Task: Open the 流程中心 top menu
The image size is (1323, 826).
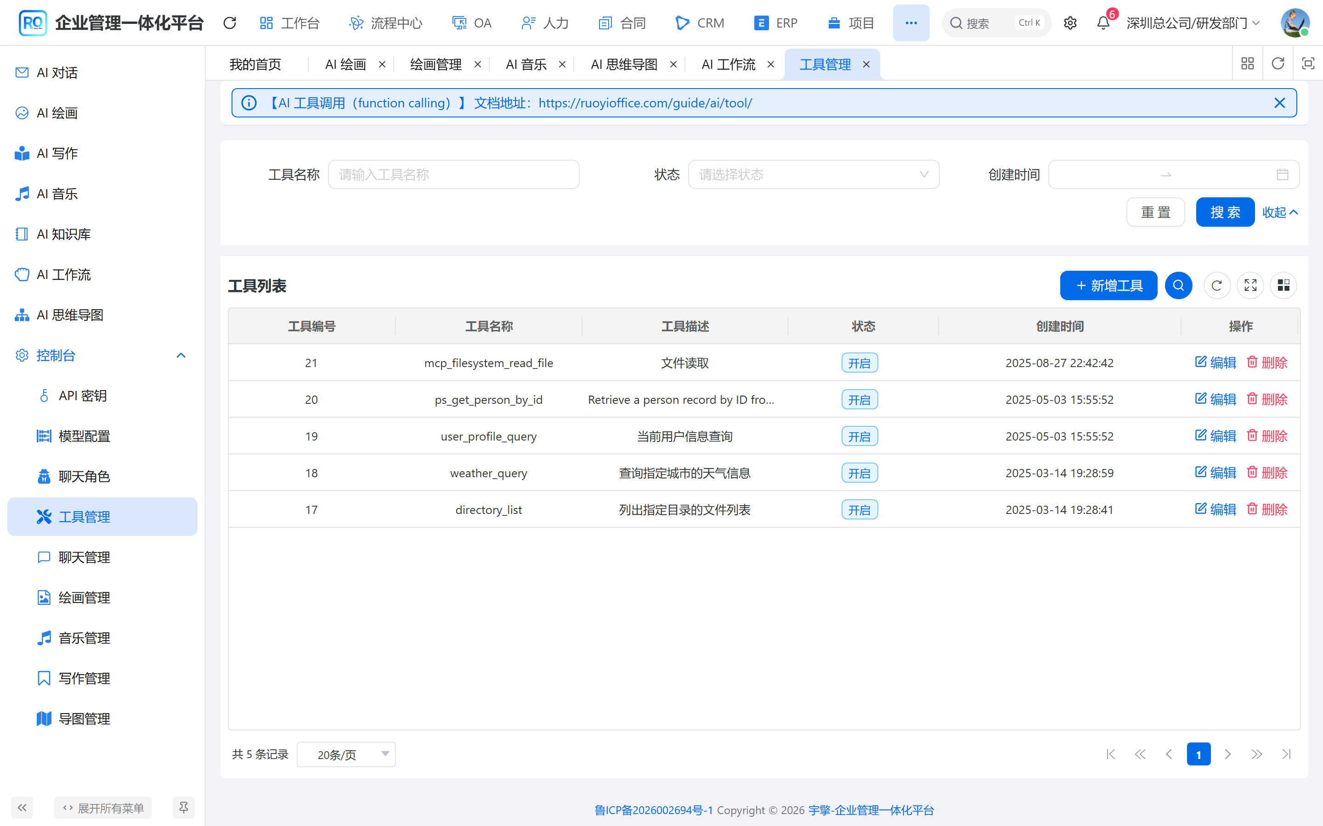Action: (385, 23)
